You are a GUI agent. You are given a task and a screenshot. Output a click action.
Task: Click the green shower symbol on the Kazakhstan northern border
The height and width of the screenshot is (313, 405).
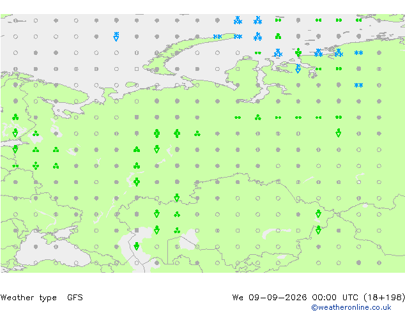click(x=177, y=197)
